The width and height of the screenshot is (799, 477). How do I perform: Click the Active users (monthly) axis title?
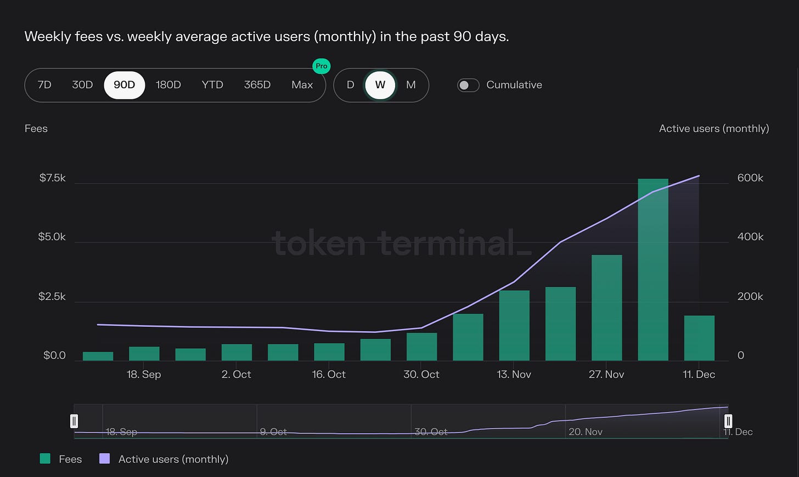pyautogui.click(x=714, y=128)
